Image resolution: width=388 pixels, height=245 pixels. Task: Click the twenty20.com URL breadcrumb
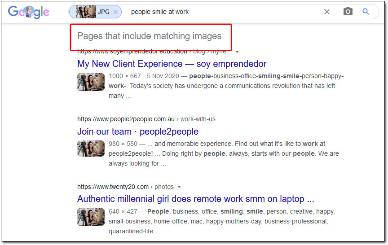point(125,187)
